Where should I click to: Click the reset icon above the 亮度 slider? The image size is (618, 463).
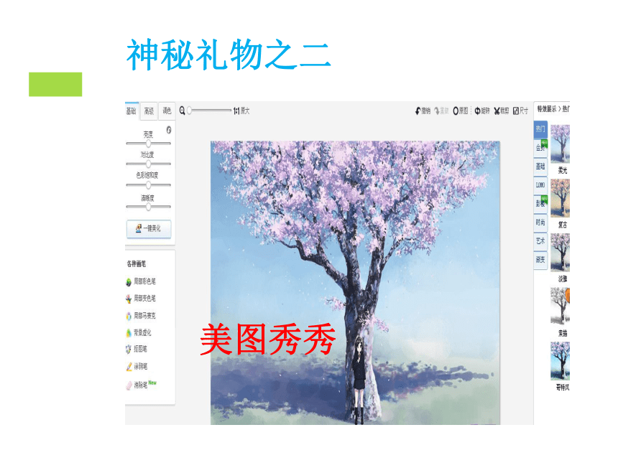pos(169,129)
